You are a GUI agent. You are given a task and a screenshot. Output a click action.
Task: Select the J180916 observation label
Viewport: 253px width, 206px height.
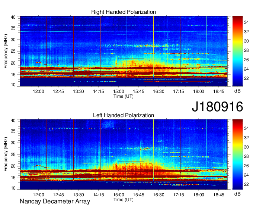(217, 106)
